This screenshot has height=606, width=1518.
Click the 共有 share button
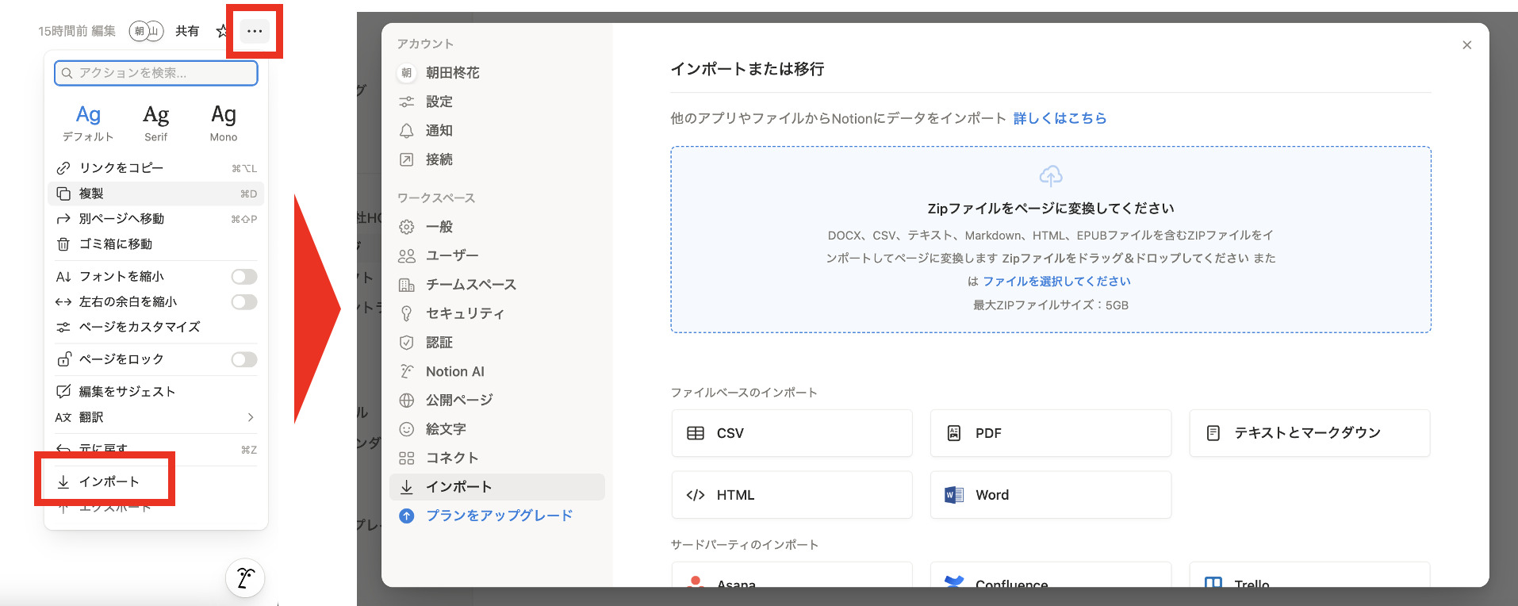(187, 31)
